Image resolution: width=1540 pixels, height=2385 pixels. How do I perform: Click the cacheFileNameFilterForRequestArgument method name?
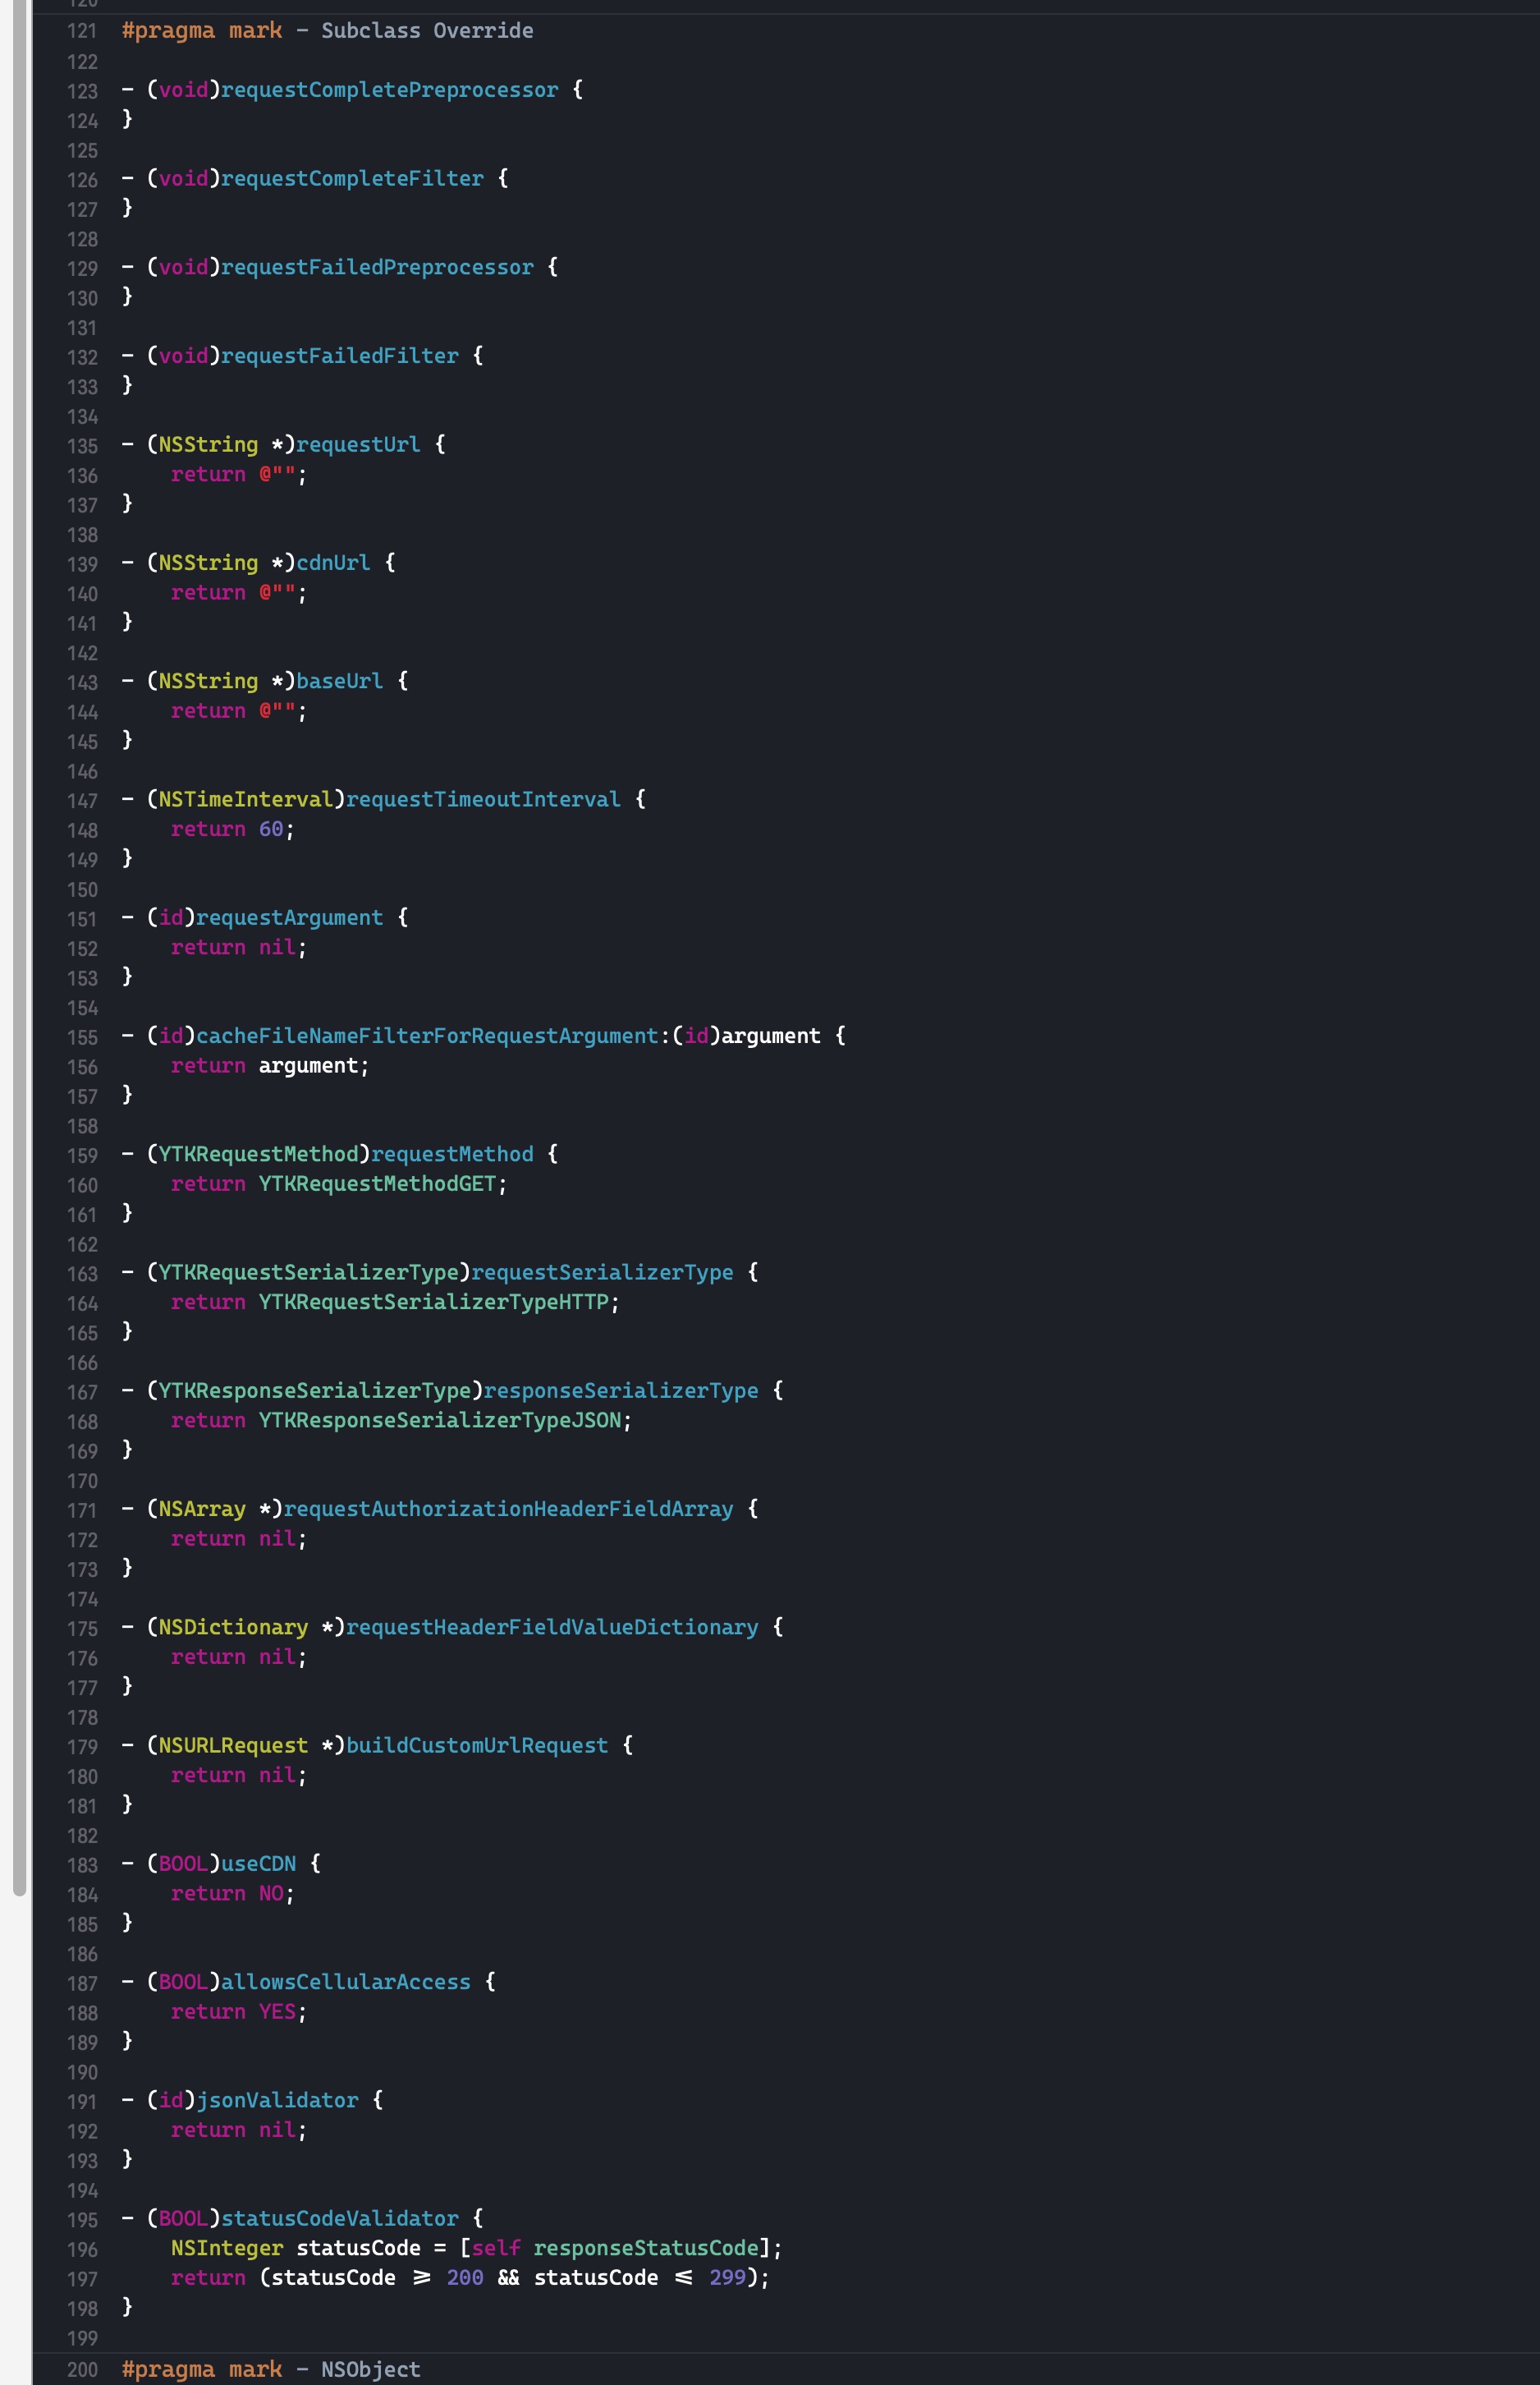(427, 1036)
